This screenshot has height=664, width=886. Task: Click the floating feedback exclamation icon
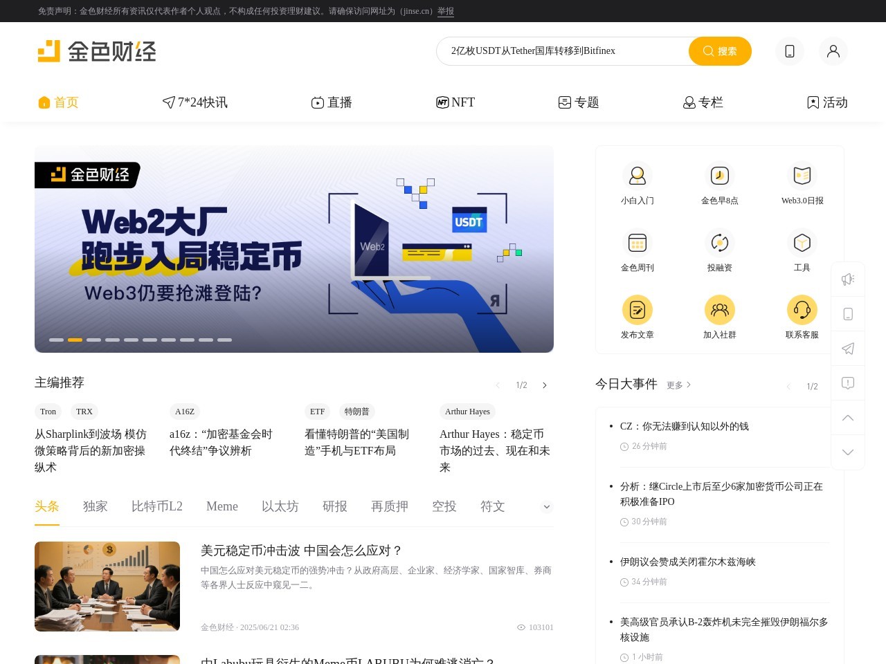(848, 383)
